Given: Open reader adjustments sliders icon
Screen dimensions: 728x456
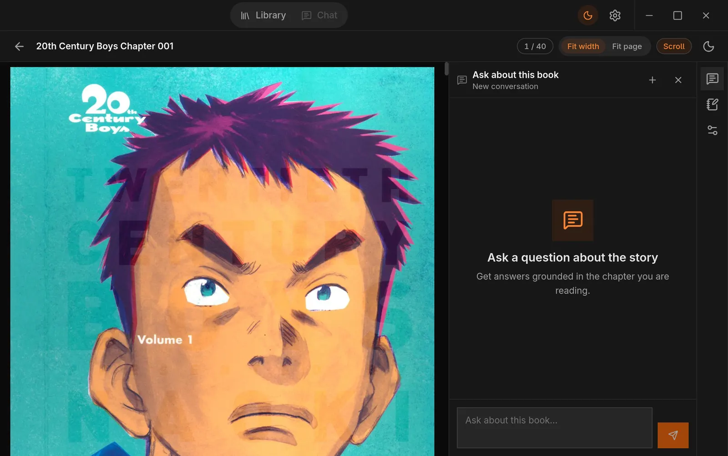Looking at the screenshot, I should coord(712,130).
